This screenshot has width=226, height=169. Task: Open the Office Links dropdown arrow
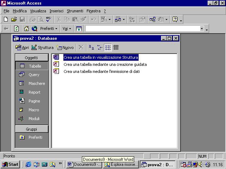pyautogui.click(x=110, y=19)
